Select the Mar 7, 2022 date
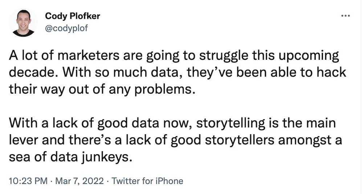Screen dimensions: 363x194 click(79, 181)
